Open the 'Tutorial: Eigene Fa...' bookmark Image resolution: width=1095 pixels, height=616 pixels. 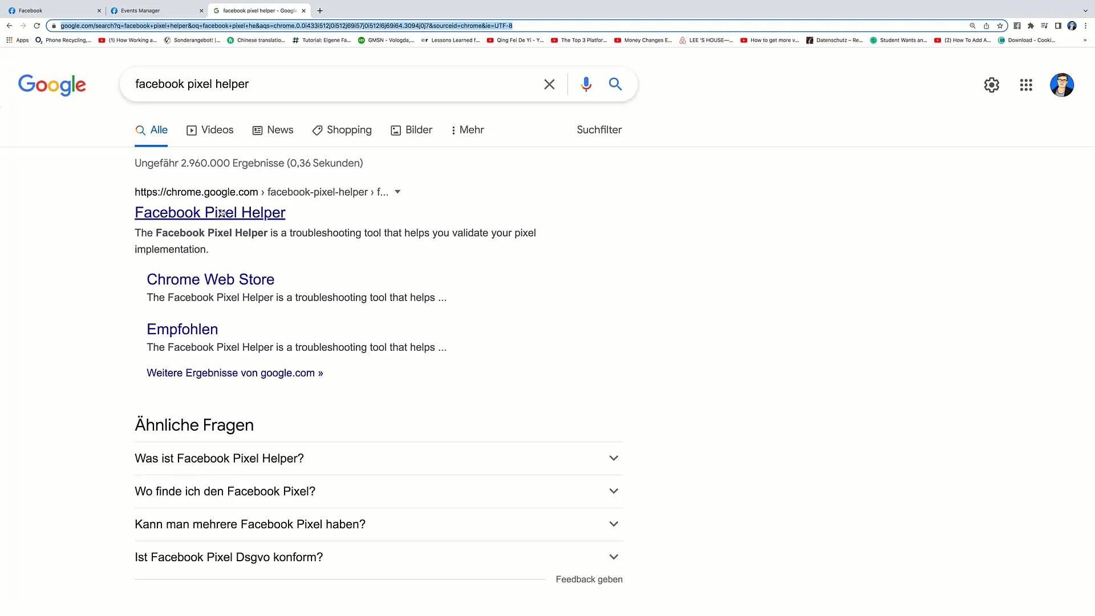click(321, 40)
